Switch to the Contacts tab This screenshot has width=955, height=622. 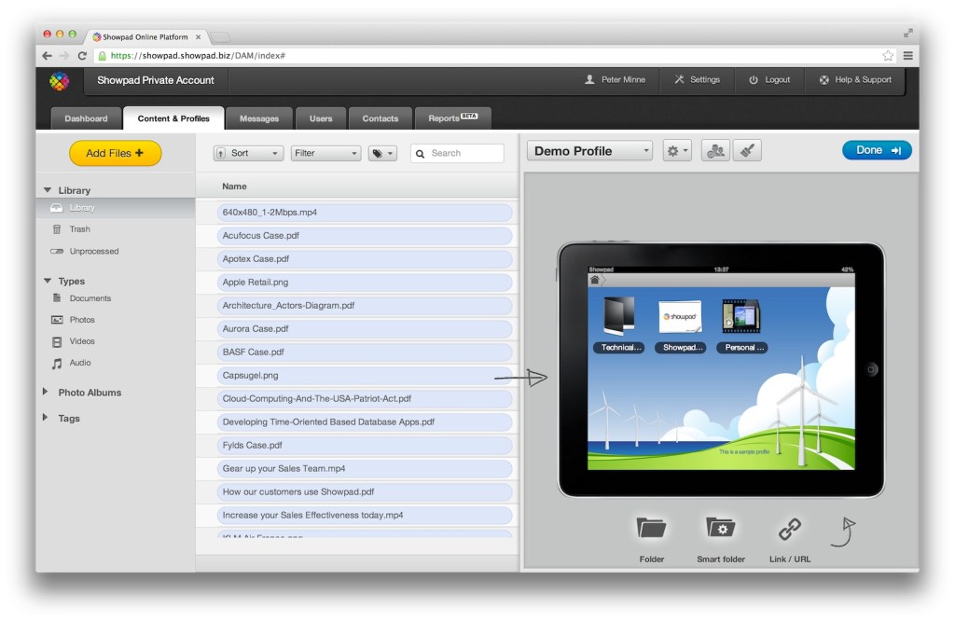(381, 118)
